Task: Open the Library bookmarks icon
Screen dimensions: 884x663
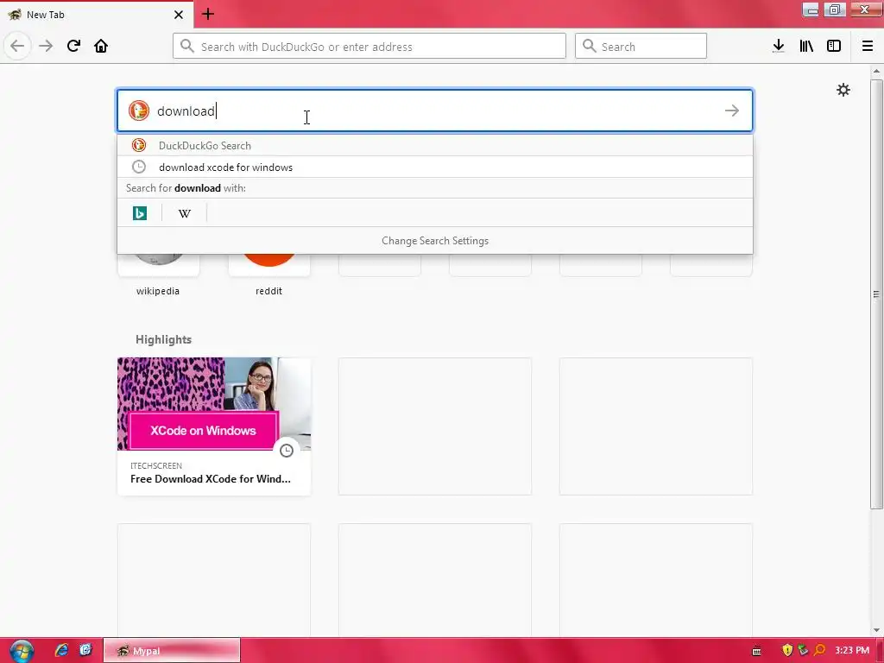Action: point(806,47)
